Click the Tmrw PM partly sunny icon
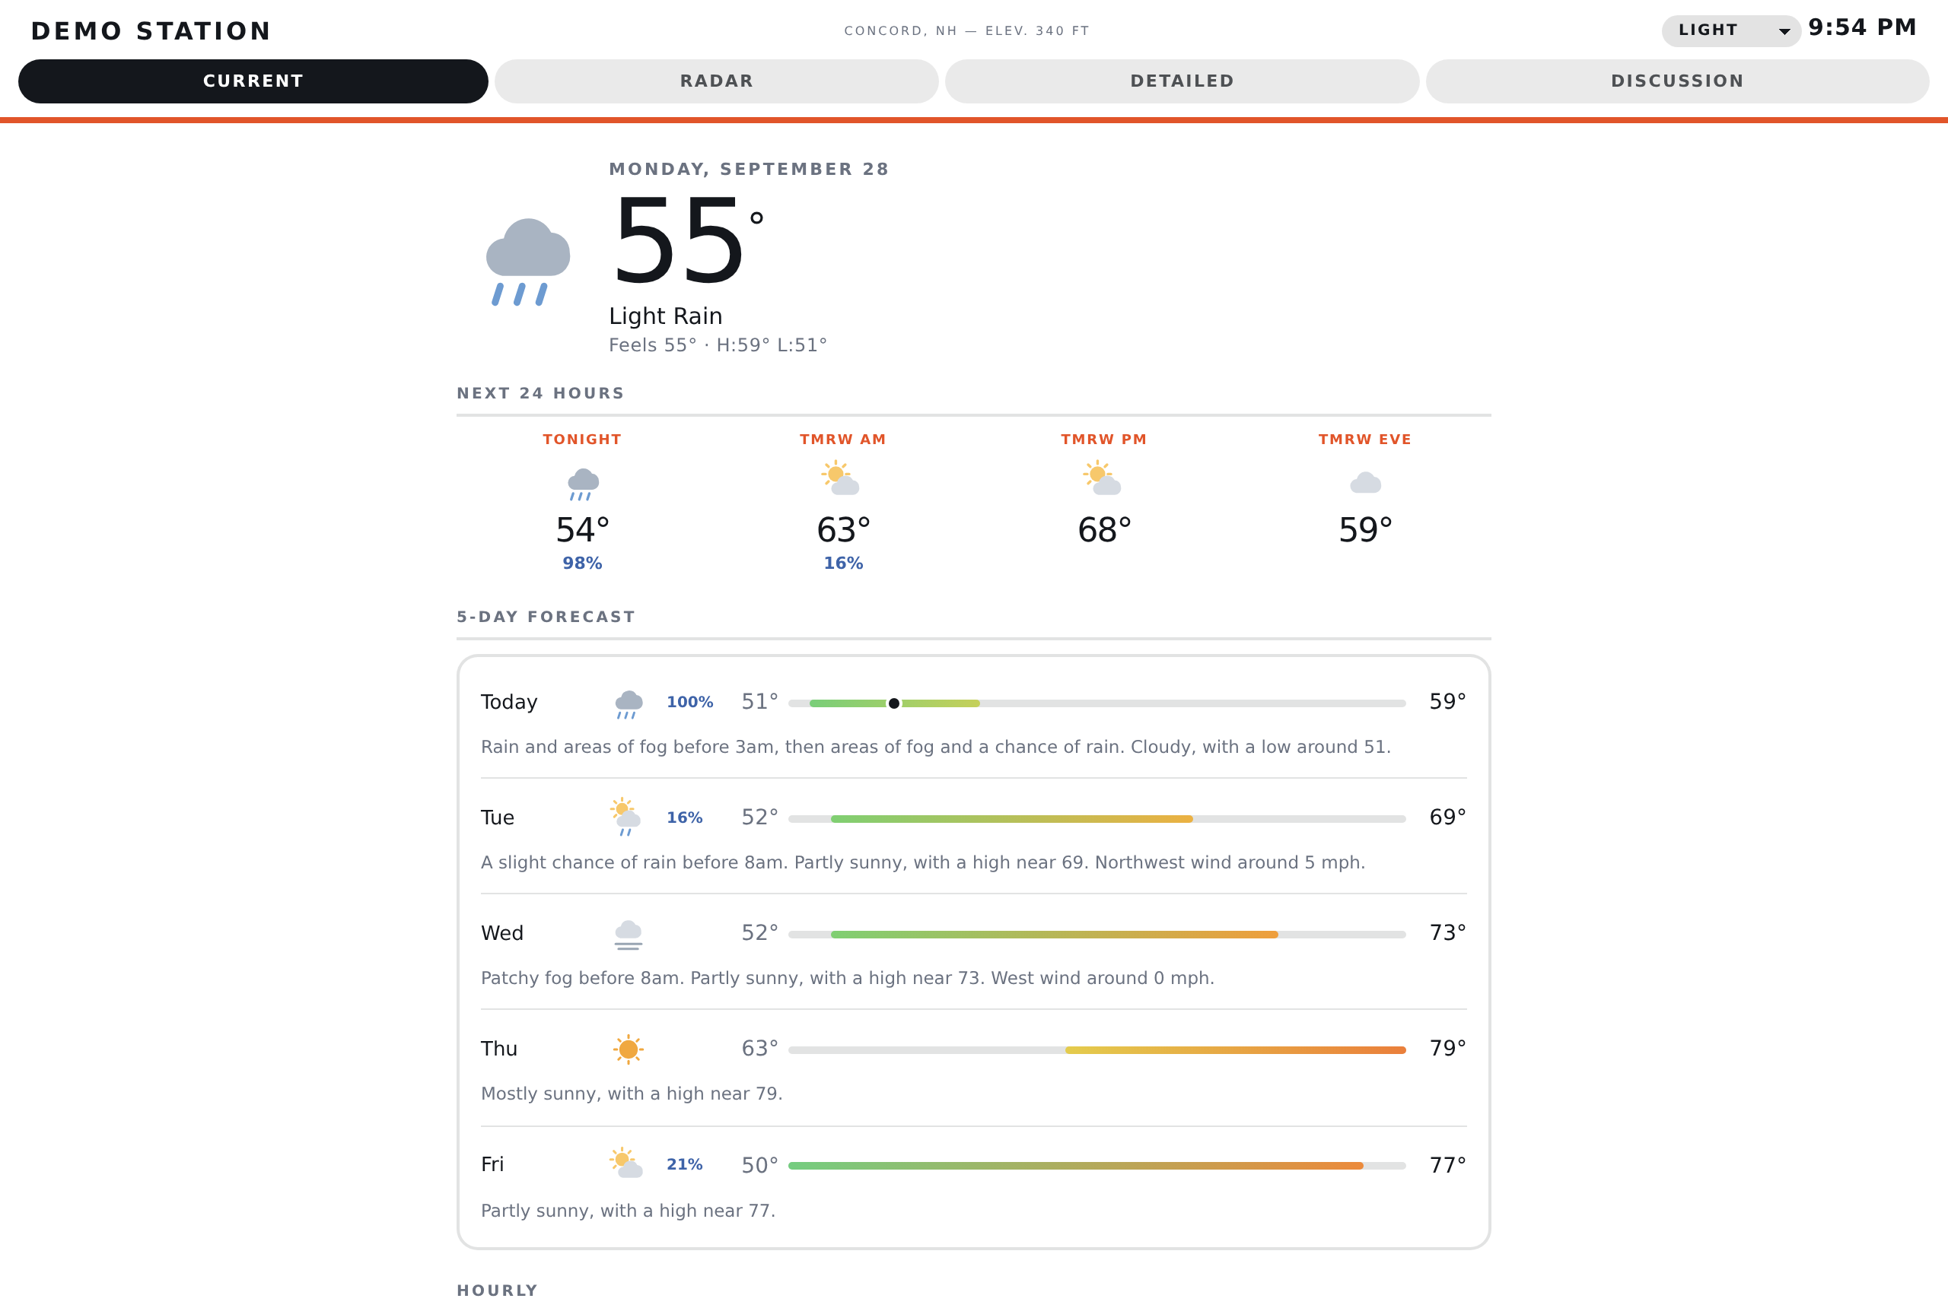1948x1308 pixels. coord(1103,478)
